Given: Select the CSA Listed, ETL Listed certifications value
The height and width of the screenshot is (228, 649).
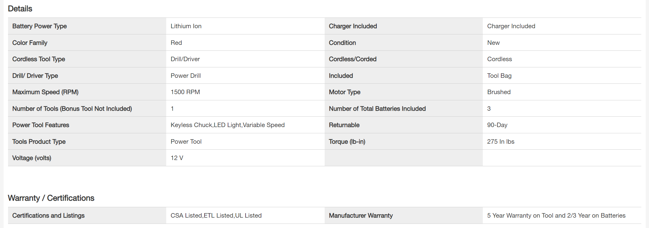Looking at the screenshot, I should (x=216, y=216).
